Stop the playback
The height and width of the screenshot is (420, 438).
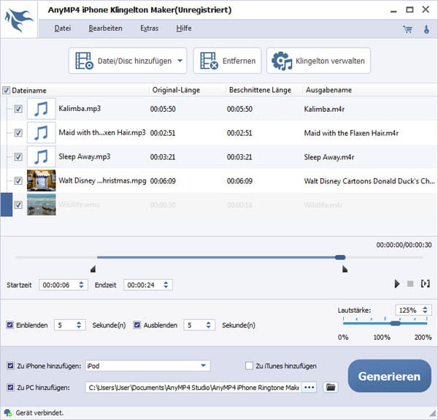coord(410,284)
